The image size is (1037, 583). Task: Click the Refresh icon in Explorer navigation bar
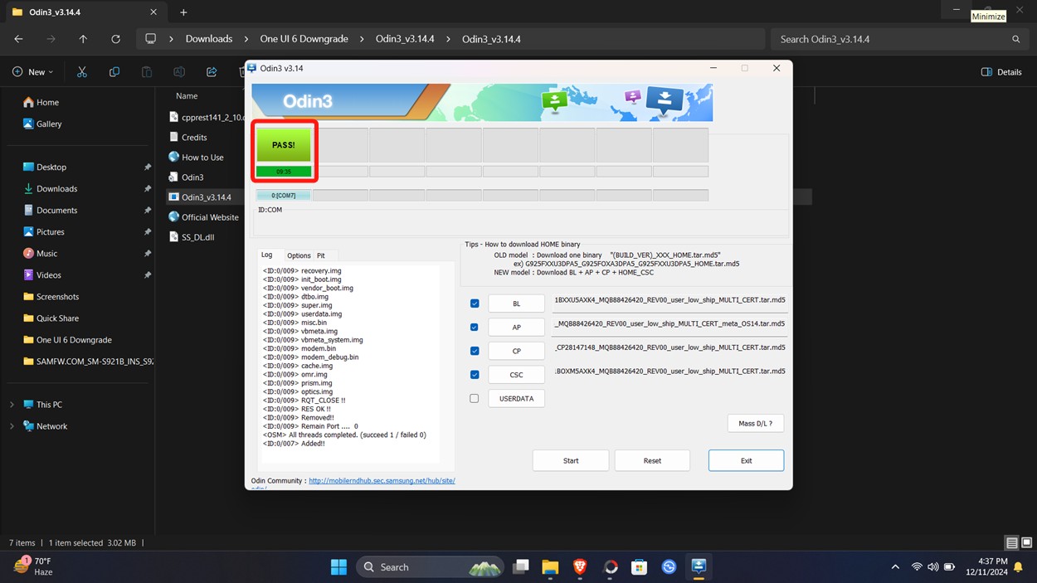click(x=116, y=38)
